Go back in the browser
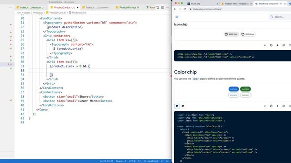 pos(175,9)
